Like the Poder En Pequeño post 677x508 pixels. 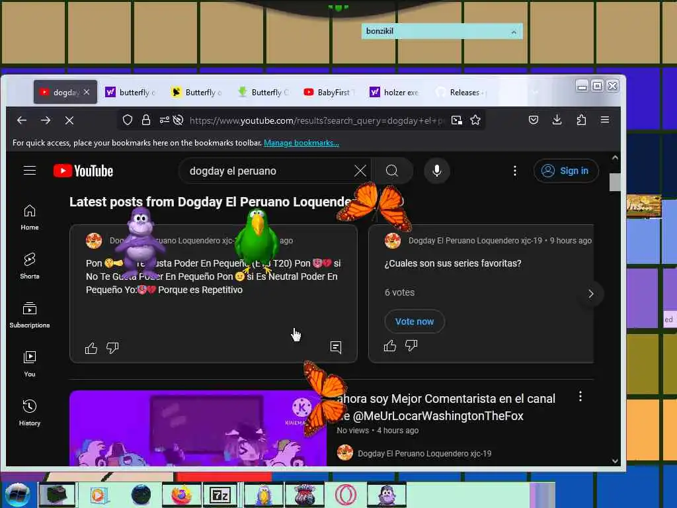[91, 348]
